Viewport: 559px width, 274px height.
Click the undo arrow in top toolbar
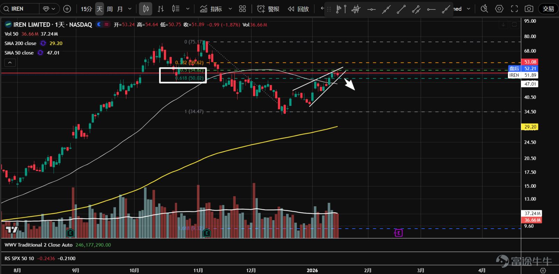click(x=322, y=8)
